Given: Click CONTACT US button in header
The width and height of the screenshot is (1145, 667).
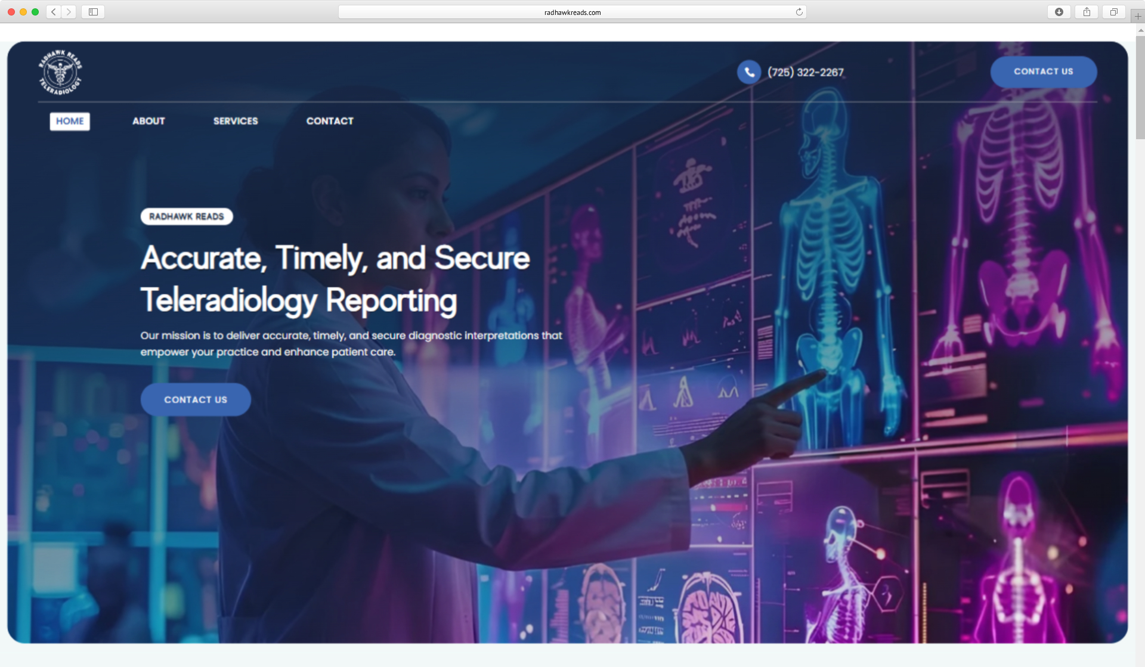Looking at the screenshot, I should click(x=1043, y=72).
